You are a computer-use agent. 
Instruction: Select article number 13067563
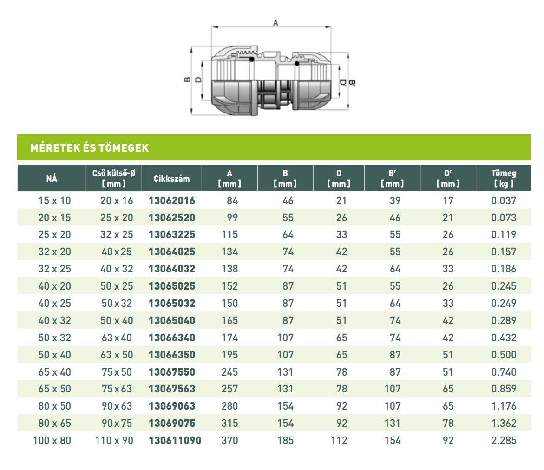(172, 389)
